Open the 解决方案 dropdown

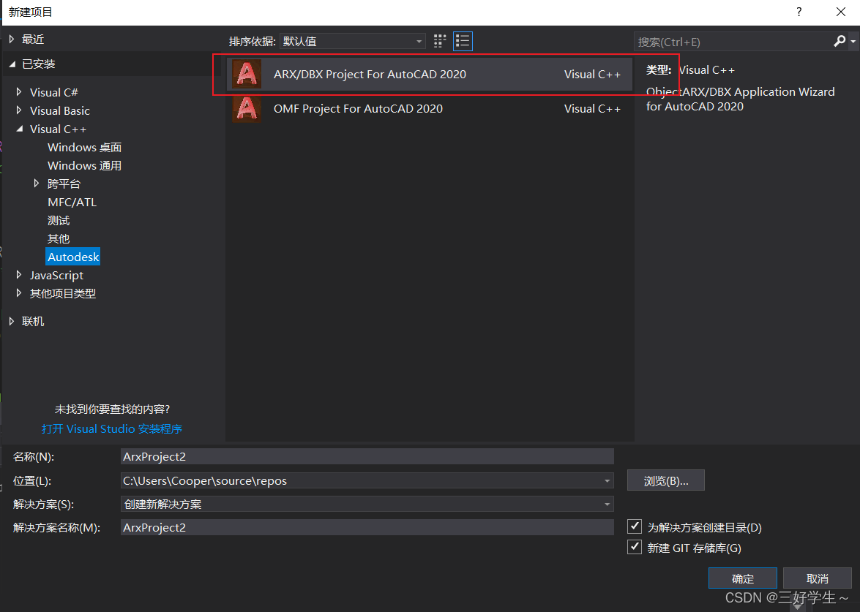pyautogui.click(x=607, y=503)
